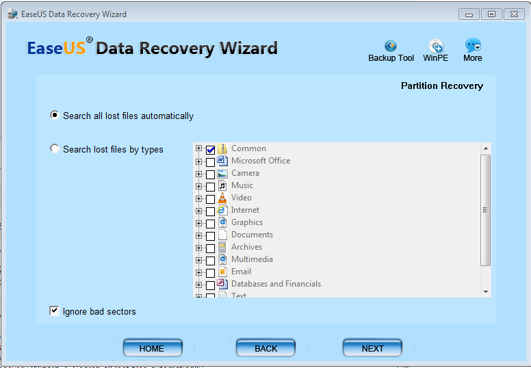Expand the Documents tree node
The width and height of the screenshot is (531, 368).
(199, 235)
